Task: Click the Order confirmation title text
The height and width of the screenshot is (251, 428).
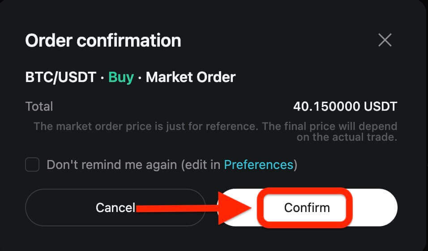Action: point(103,41)
